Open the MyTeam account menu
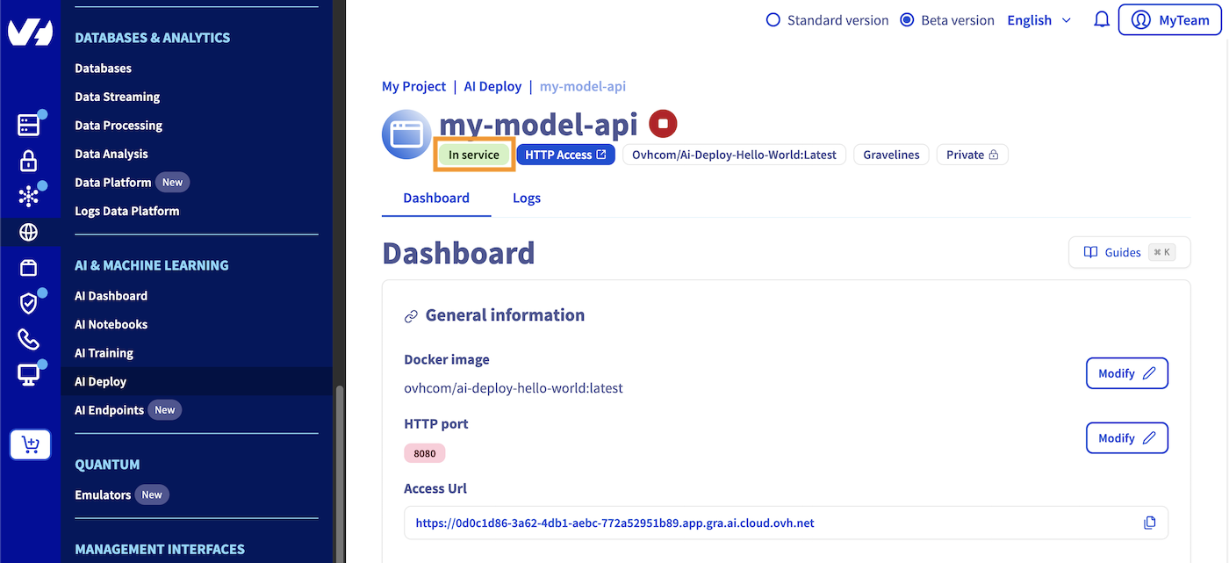The width and height of the screenshot is (1229, 563). pyautogui.click(x=1169, y=19)
